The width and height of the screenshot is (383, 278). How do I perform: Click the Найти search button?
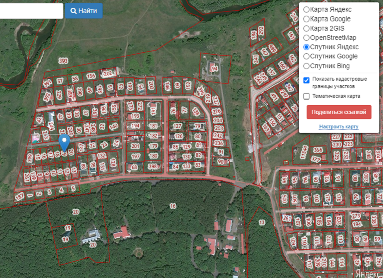[84, 11]
